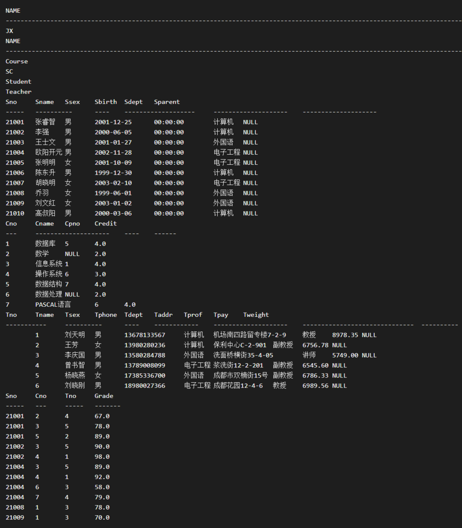Image resolution: width=462 pixels, height=528 pixels.
Task: Click grade value 58.0
Action: pos(102,487)
